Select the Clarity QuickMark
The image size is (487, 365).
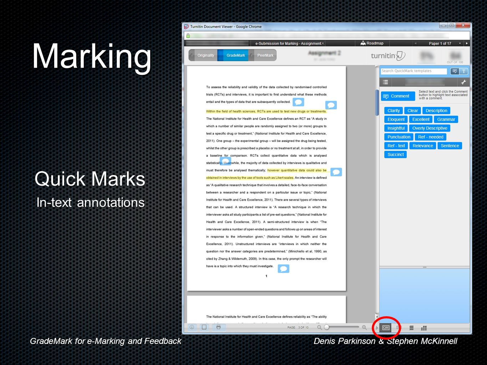(x=394, y=110)
